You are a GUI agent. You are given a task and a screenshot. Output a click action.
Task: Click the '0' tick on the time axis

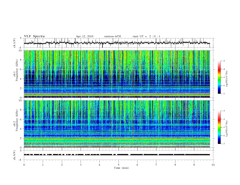point(24,165)
